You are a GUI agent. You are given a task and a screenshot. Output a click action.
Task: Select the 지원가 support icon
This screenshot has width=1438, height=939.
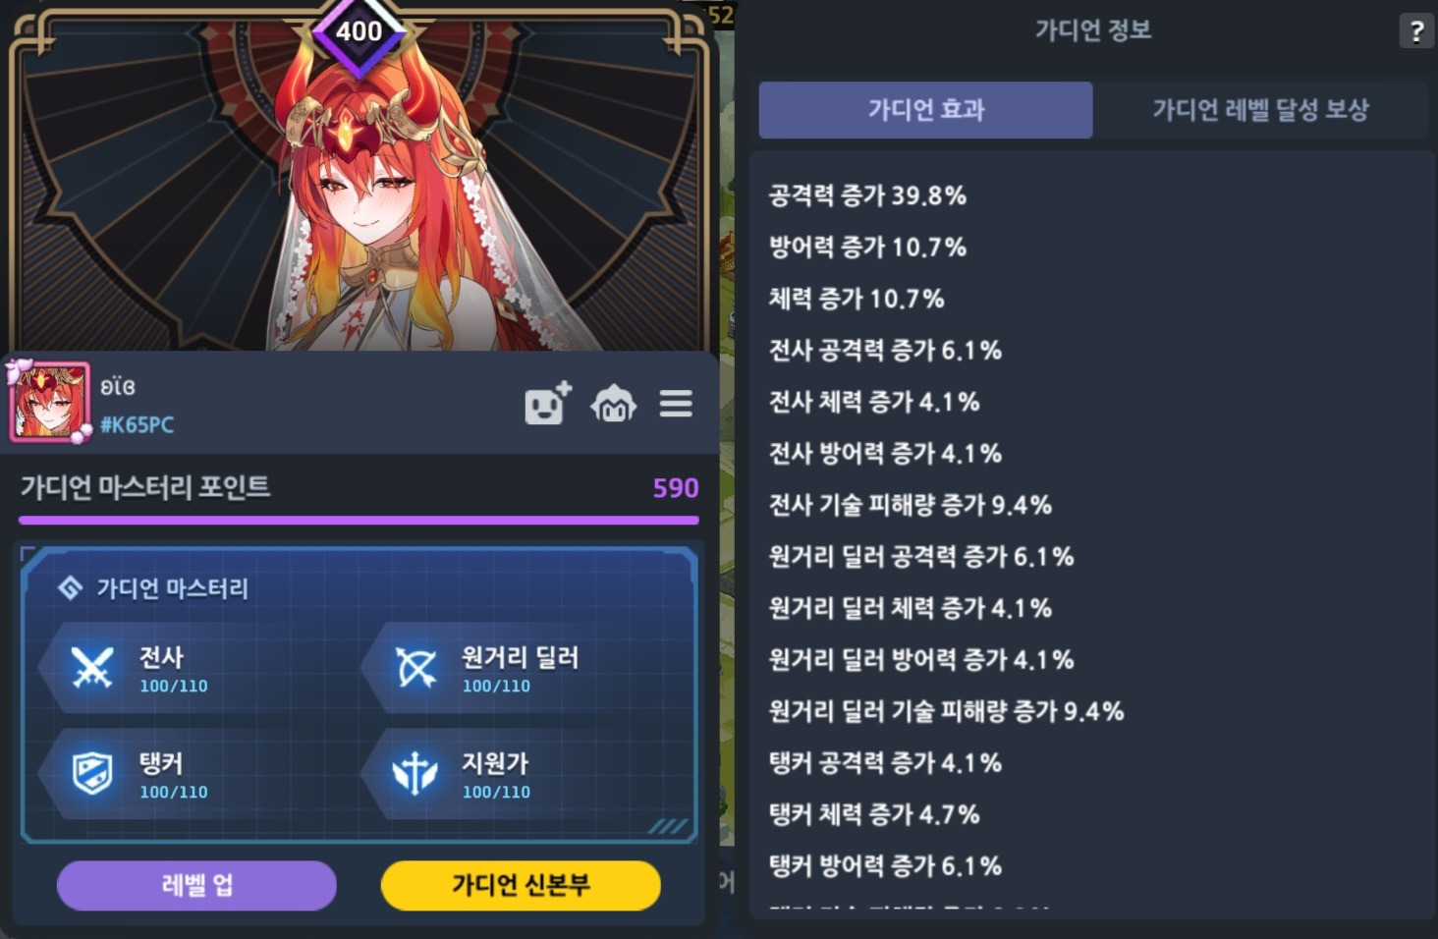[x=415, y=774]
